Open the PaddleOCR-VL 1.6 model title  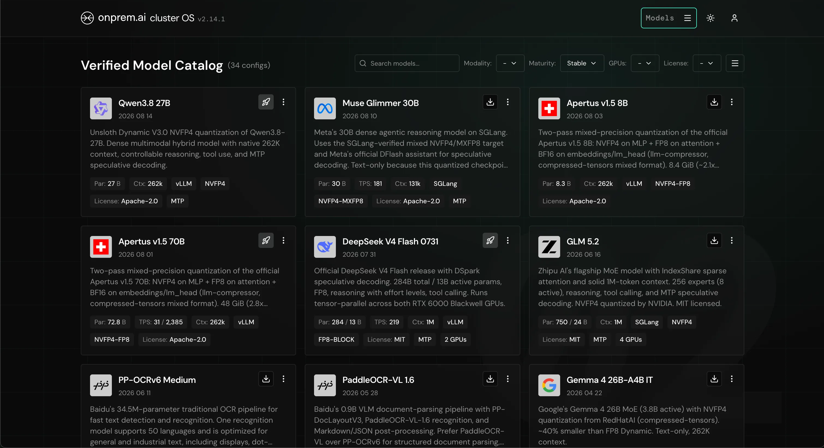coord(378,380)
